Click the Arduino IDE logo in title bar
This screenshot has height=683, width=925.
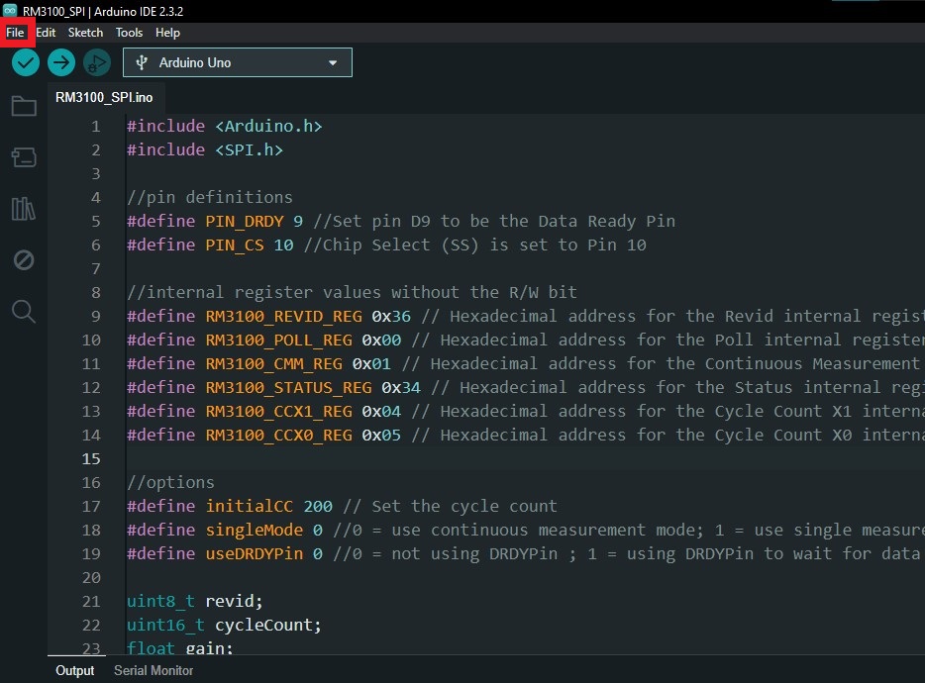[x=10, y=11]
